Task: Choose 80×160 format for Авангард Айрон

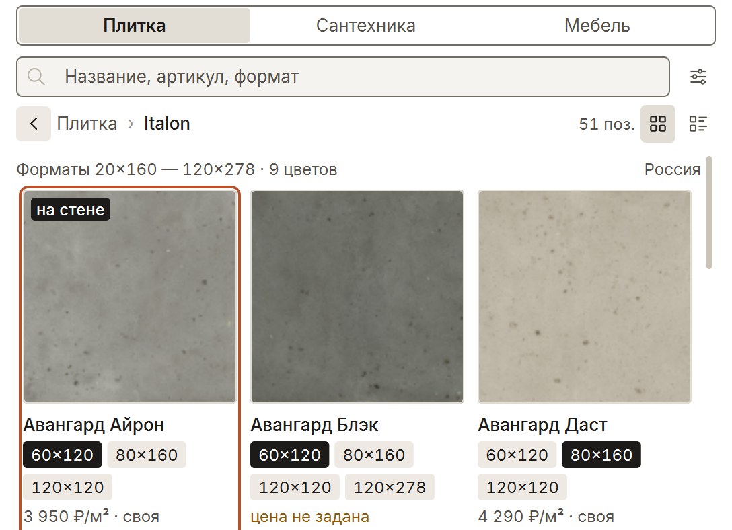Action: pos(147,455)
